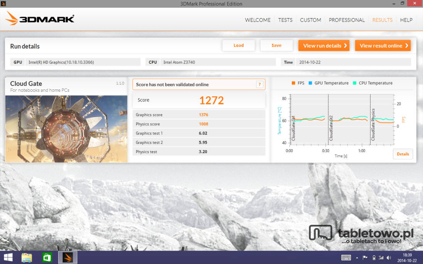Image resolution: width=423 pixels, height=264 pixels.
Task: Select the 3DMark taskbar icon
Action: click(68, 257)
